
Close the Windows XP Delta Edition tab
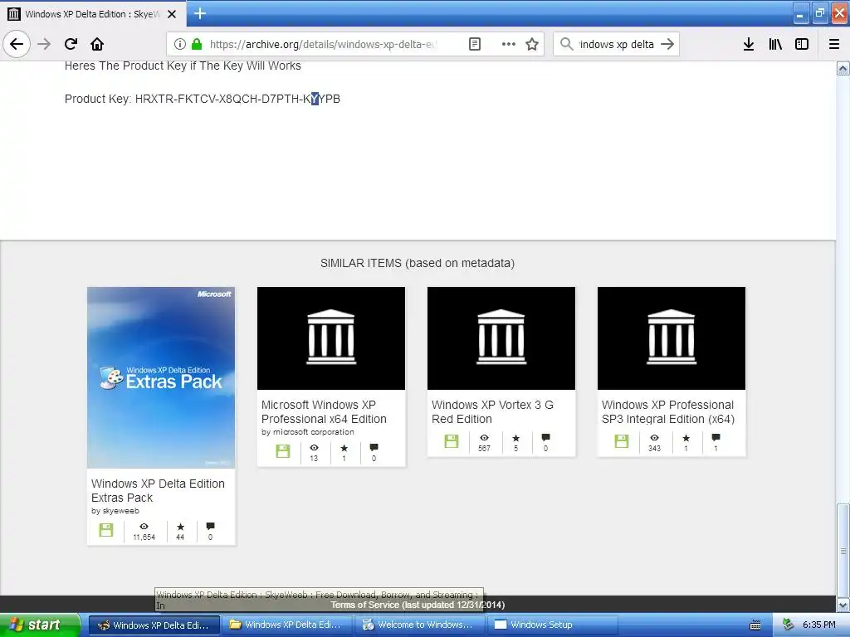coord(172,14)
